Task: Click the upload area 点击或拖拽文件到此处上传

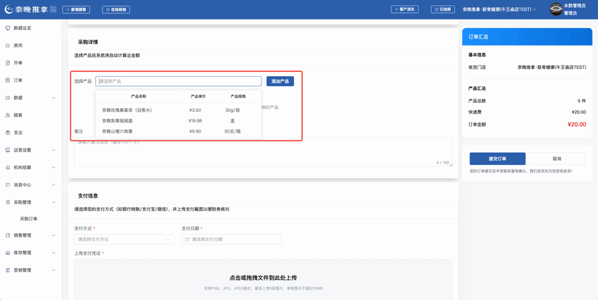Action: click(263, 280)
